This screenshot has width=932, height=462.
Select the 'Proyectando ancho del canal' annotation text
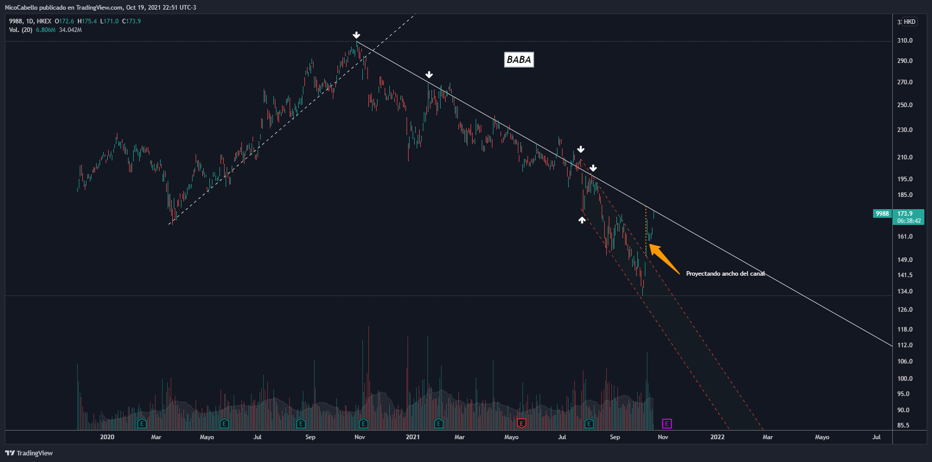point(725,274)
